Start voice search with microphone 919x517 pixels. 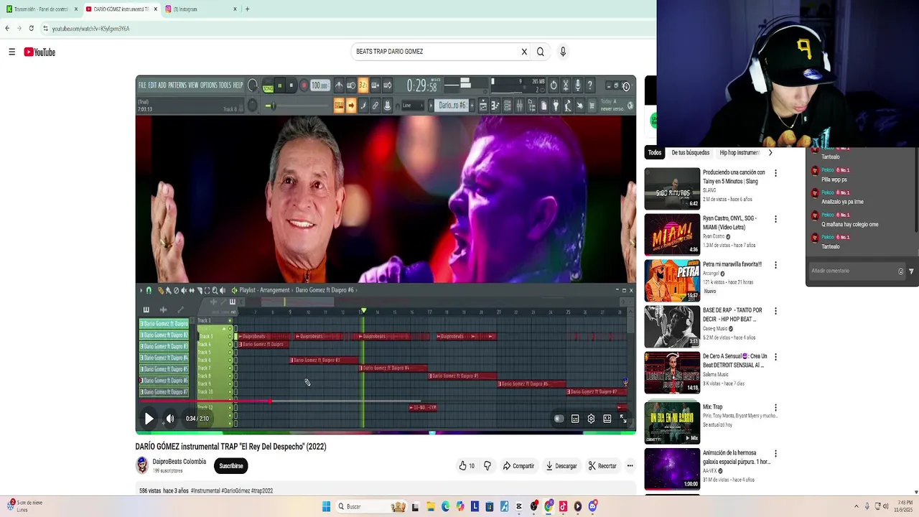tap(563, 52)
